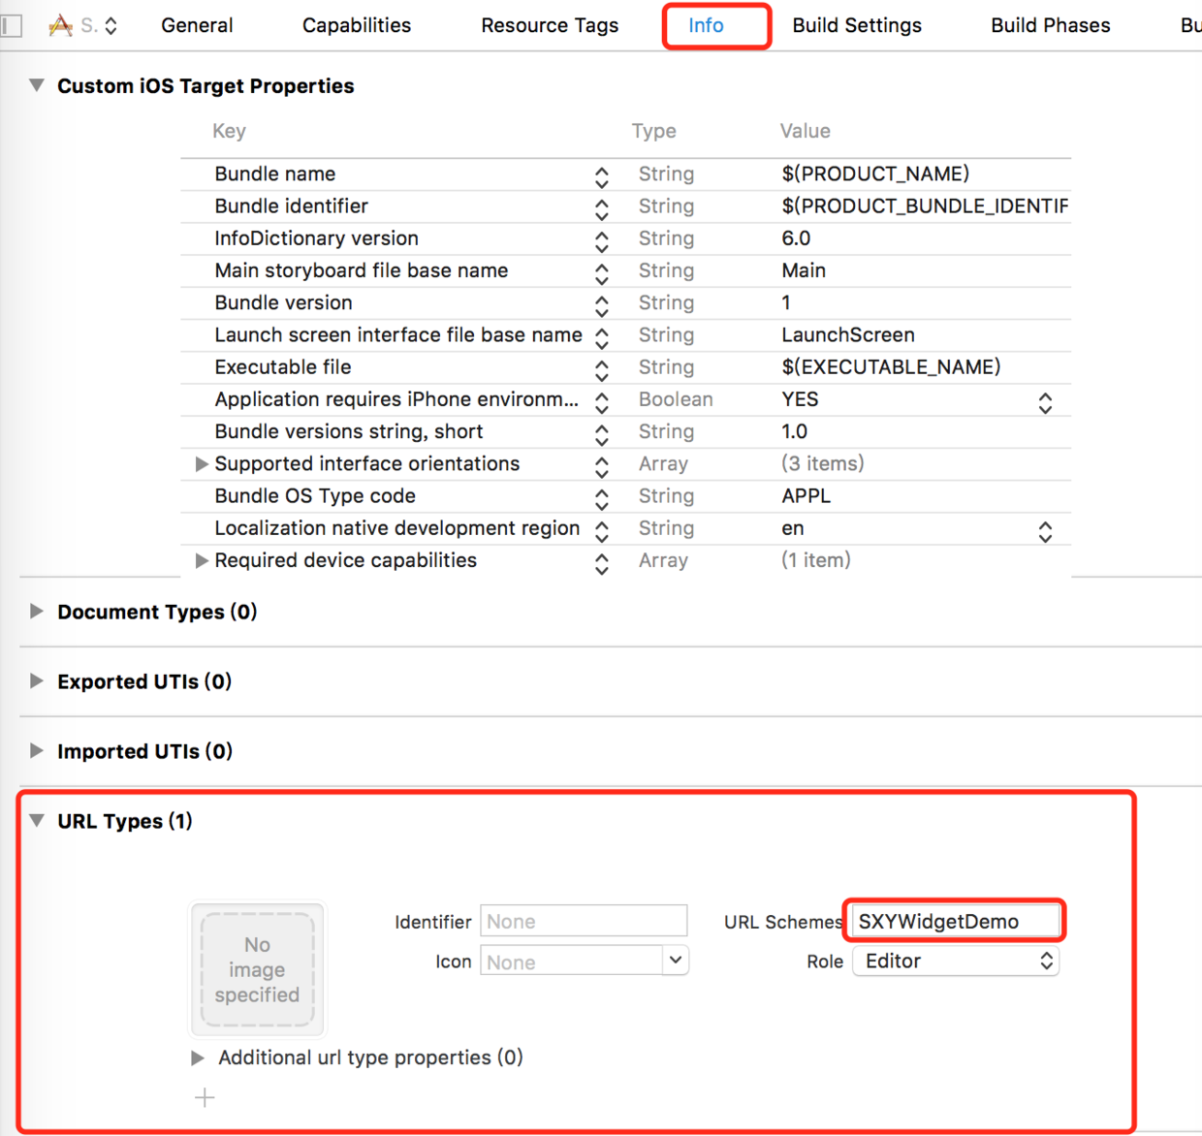Expand Supported interface orientations row
Screen dimensions: 1202x1136
[202, 463]
